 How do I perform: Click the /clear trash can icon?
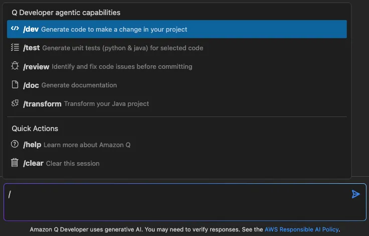15,163
